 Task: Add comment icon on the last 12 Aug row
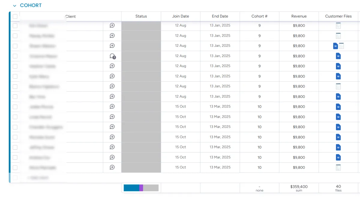coord(112,97)
